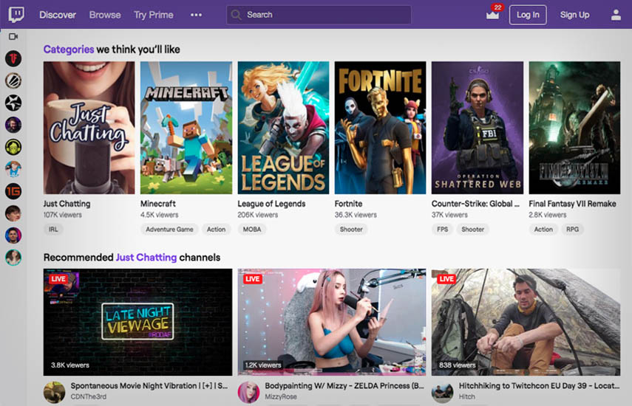Open the MizzyRose channel name

[281, 396]
